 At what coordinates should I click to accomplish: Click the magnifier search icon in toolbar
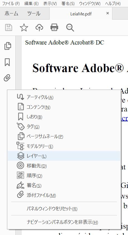(x=70, y=28)
